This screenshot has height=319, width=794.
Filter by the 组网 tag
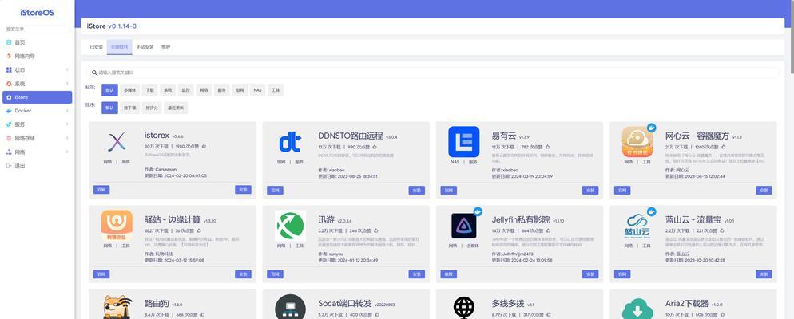(240, 90)
